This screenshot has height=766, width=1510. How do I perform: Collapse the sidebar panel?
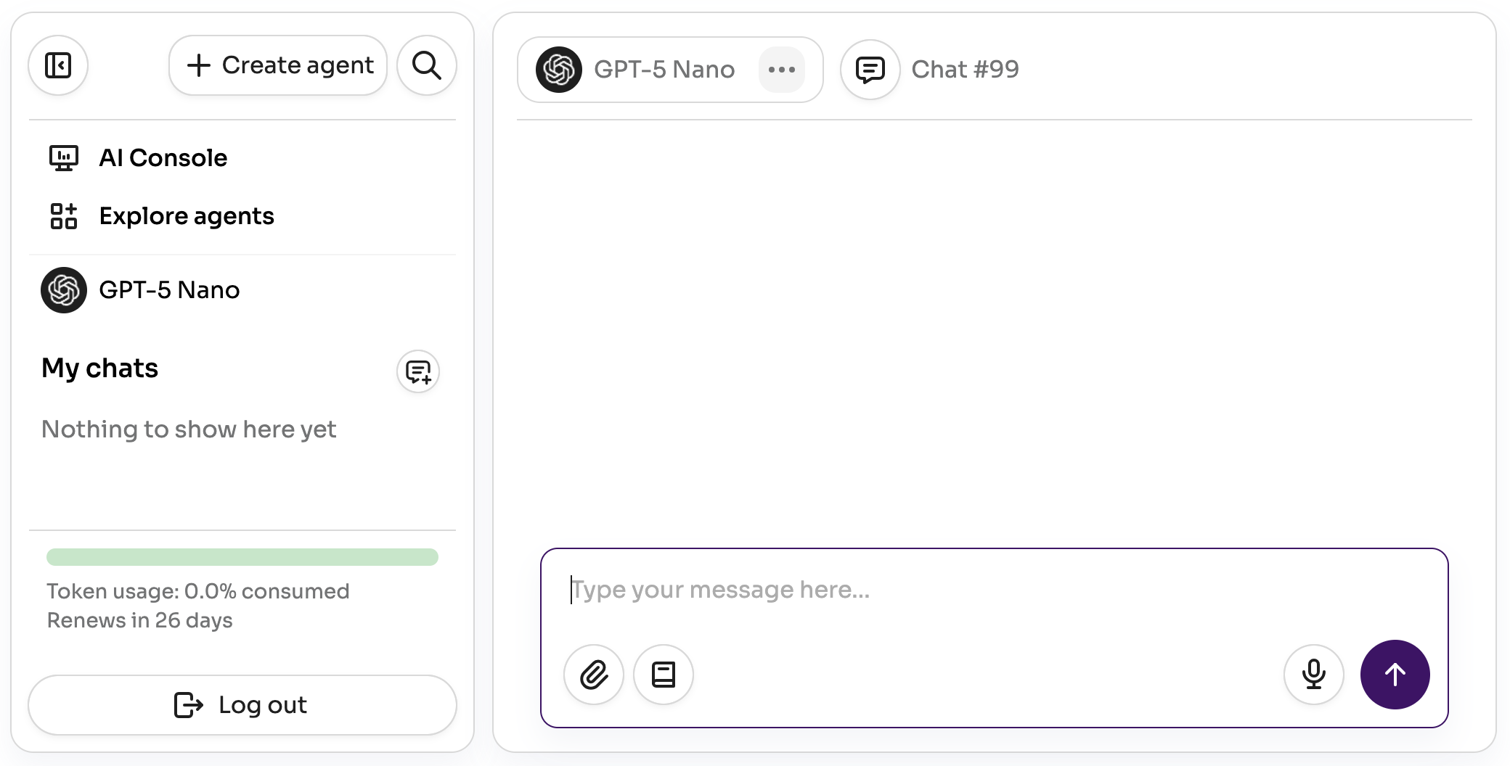(58, 65)
